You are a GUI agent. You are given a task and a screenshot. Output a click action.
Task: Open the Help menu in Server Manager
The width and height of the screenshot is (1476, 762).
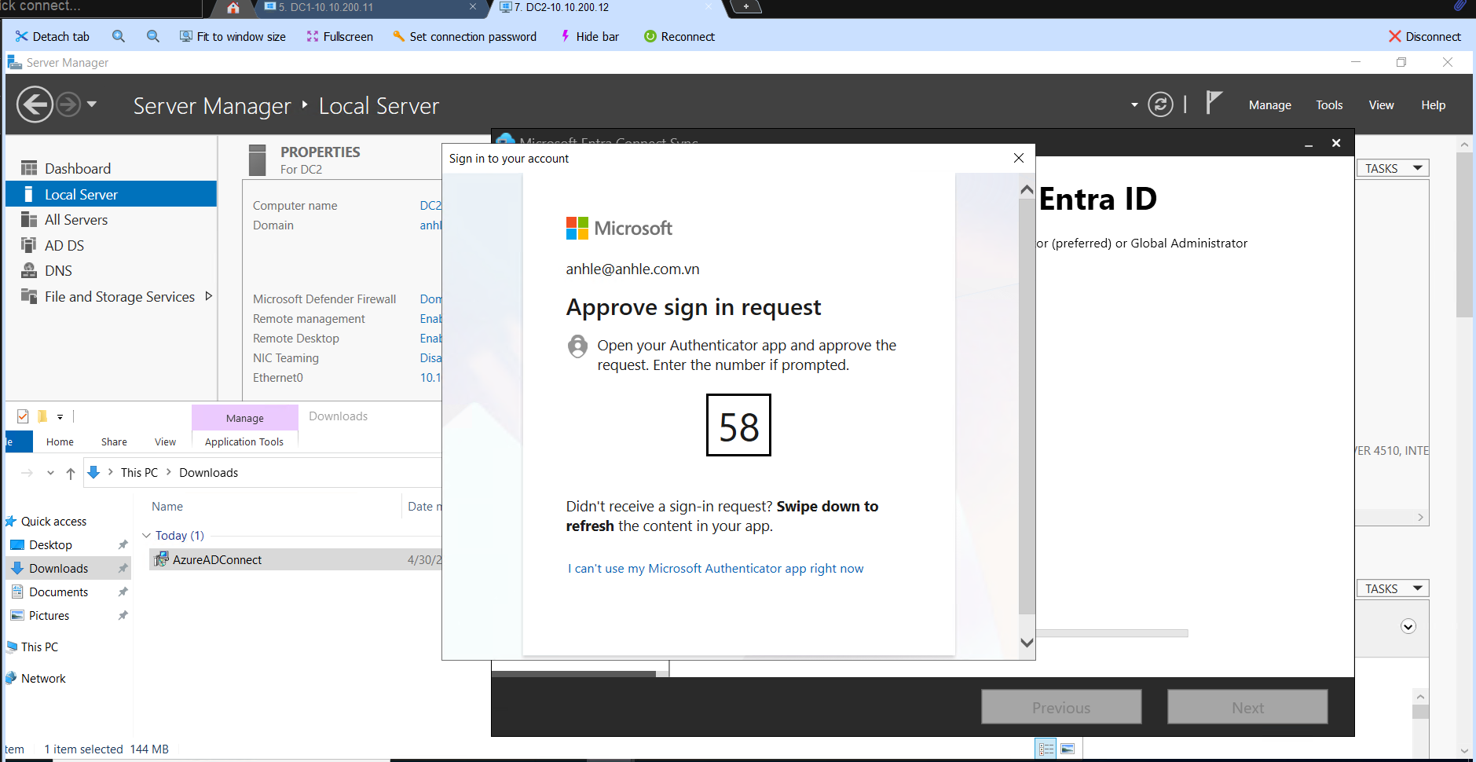click(x=1433, y=105)
